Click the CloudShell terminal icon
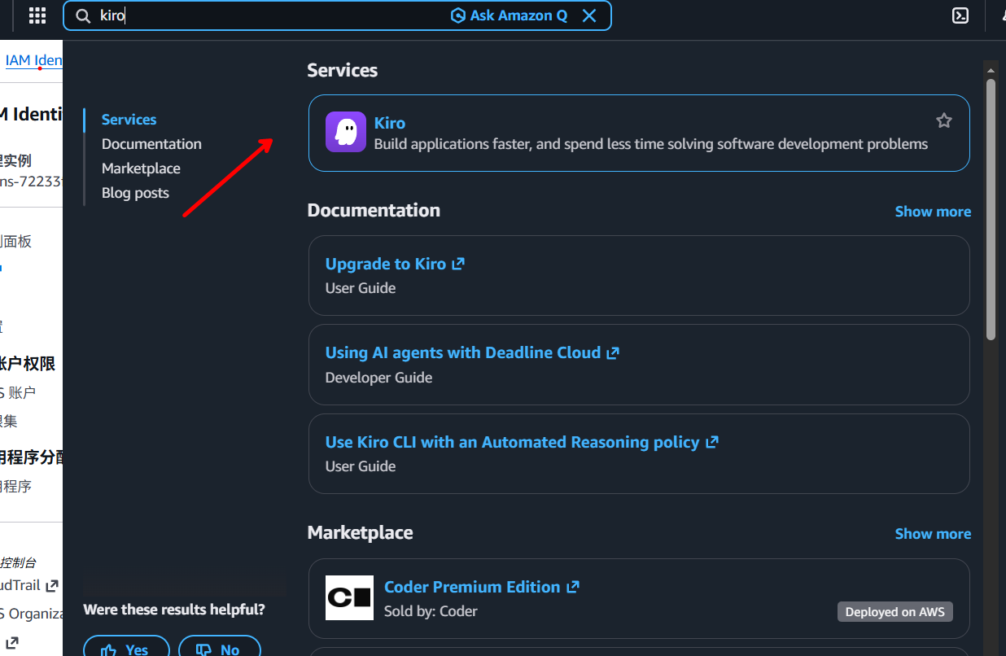The height and width of the screenshot is (656, 1006). pos(960,15)
